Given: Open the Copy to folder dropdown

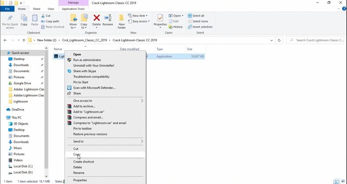Looking at the screenshot, I should click(84, 21).
